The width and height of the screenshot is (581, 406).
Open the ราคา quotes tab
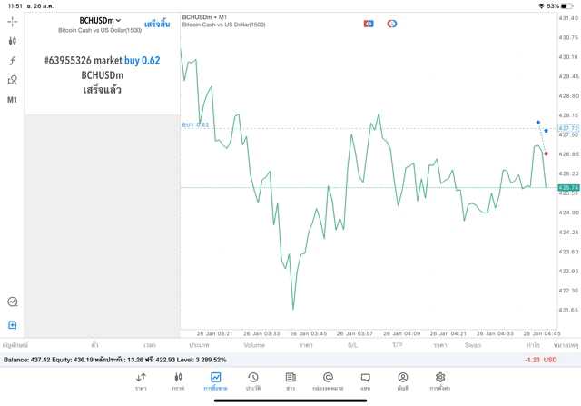pos(141,381)
